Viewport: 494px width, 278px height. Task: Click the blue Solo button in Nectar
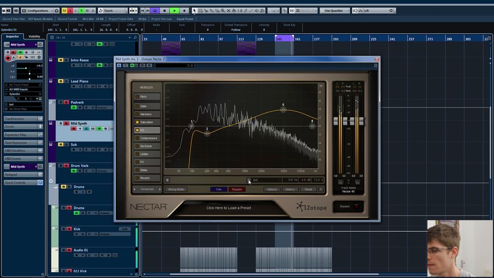(x=219, y=189)
